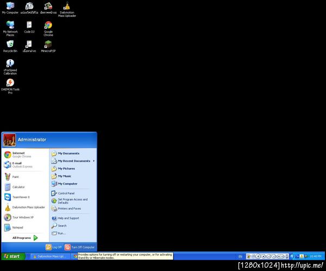Open the Run... dialog
Screen dimensions: 326x271
pos(73,233)
